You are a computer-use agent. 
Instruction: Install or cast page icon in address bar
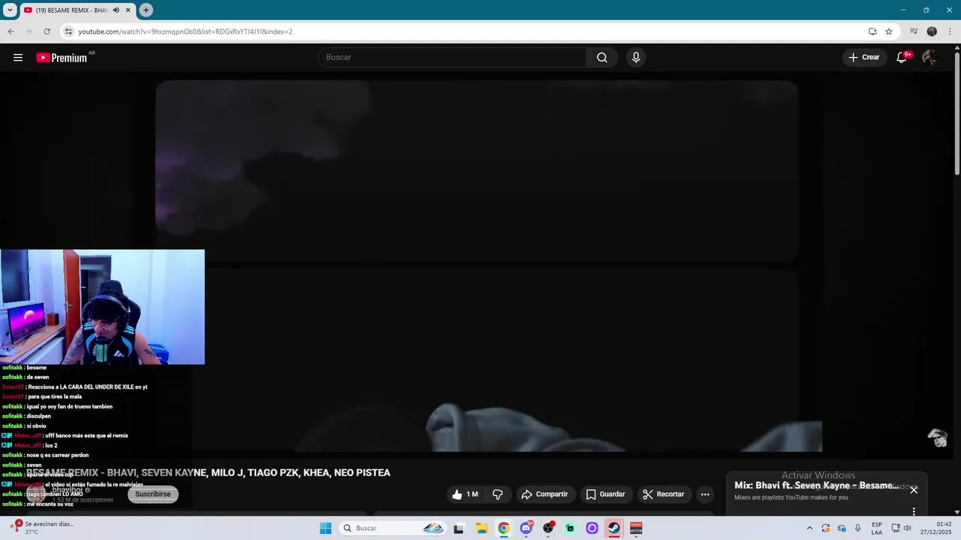click(872, 31)
